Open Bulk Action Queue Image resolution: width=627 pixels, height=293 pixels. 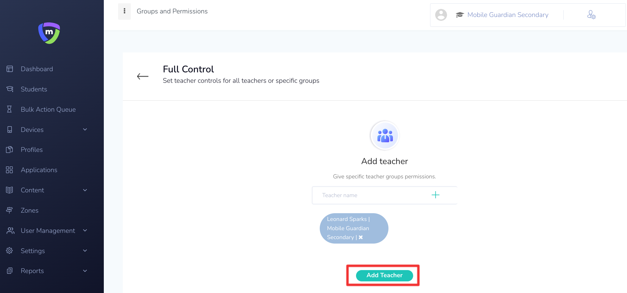(x=48, y=110)
